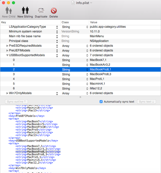Open class popup for LSApplicationCategoryType row
161x173 pixels.
87,27
